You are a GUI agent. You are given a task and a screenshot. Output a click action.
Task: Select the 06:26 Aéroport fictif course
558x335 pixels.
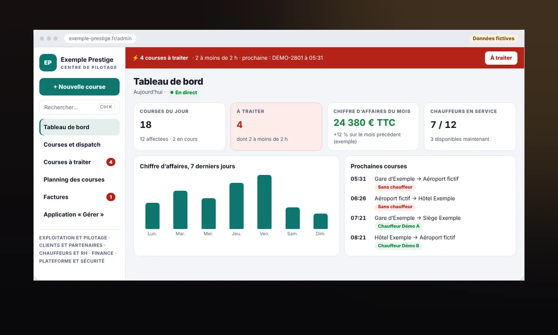430,202
